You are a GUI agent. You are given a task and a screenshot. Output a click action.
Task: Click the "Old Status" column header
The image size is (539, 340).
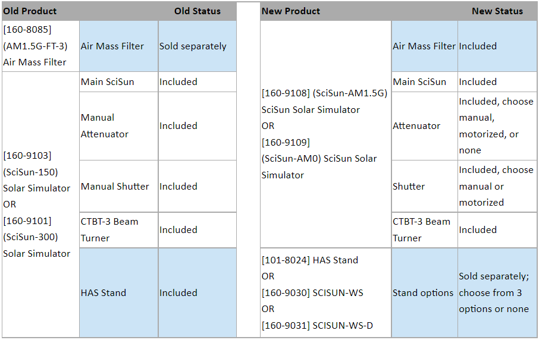tap(197, 11)
